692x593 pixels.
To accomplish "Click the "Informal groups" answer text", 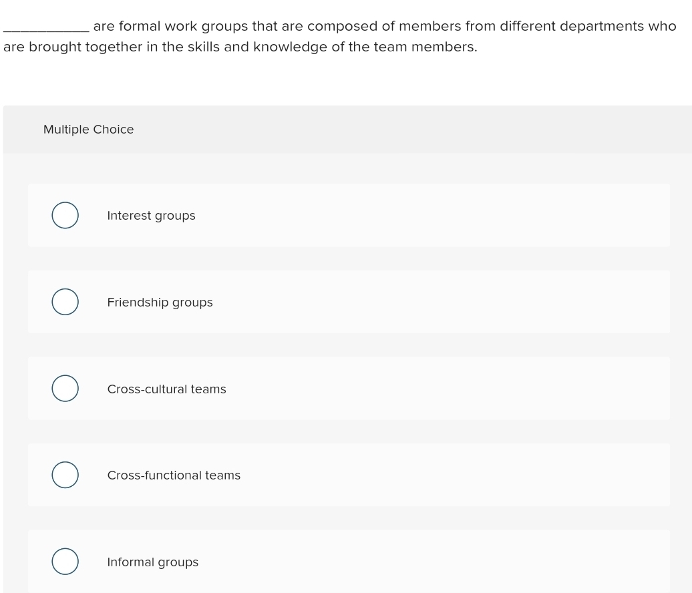I will point(152,562).
